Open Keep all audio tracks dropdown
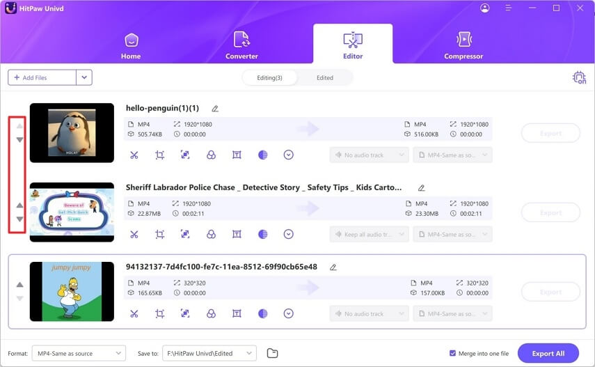The height and width of the screenshot is (367, 595). point(370,235)
